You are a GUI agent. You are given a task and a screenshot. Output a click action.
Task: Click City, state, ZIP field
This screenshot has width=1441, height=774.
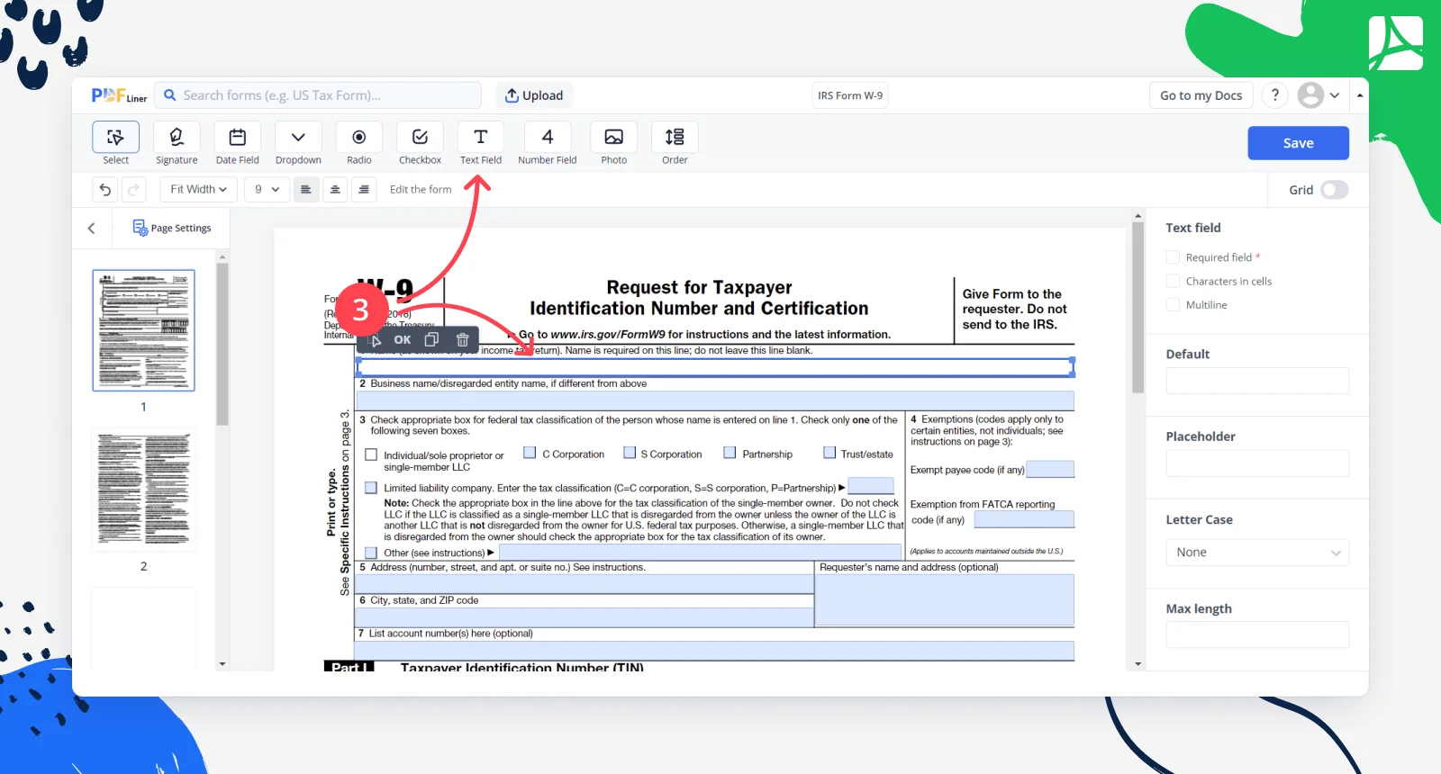point(585,617)
